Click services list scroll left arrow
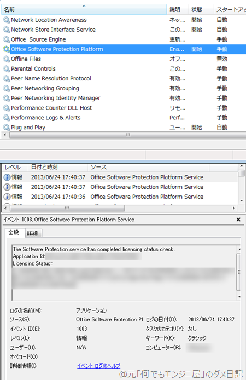The width and height of the screenshot is (246, 380). (5, 135)
